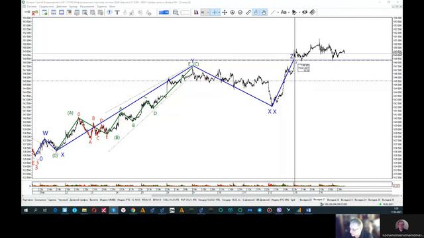Image resolution: width=424 pixels, height=238 pixels.
Task: Open the shape tool dropdown arrow
Action: pos(299,13)
